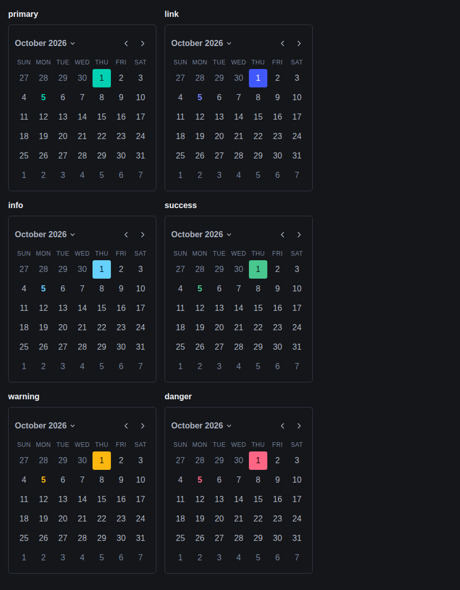Open October 2026 month picker in success calendar
The image size is (460, 590).
click(201, 235)
